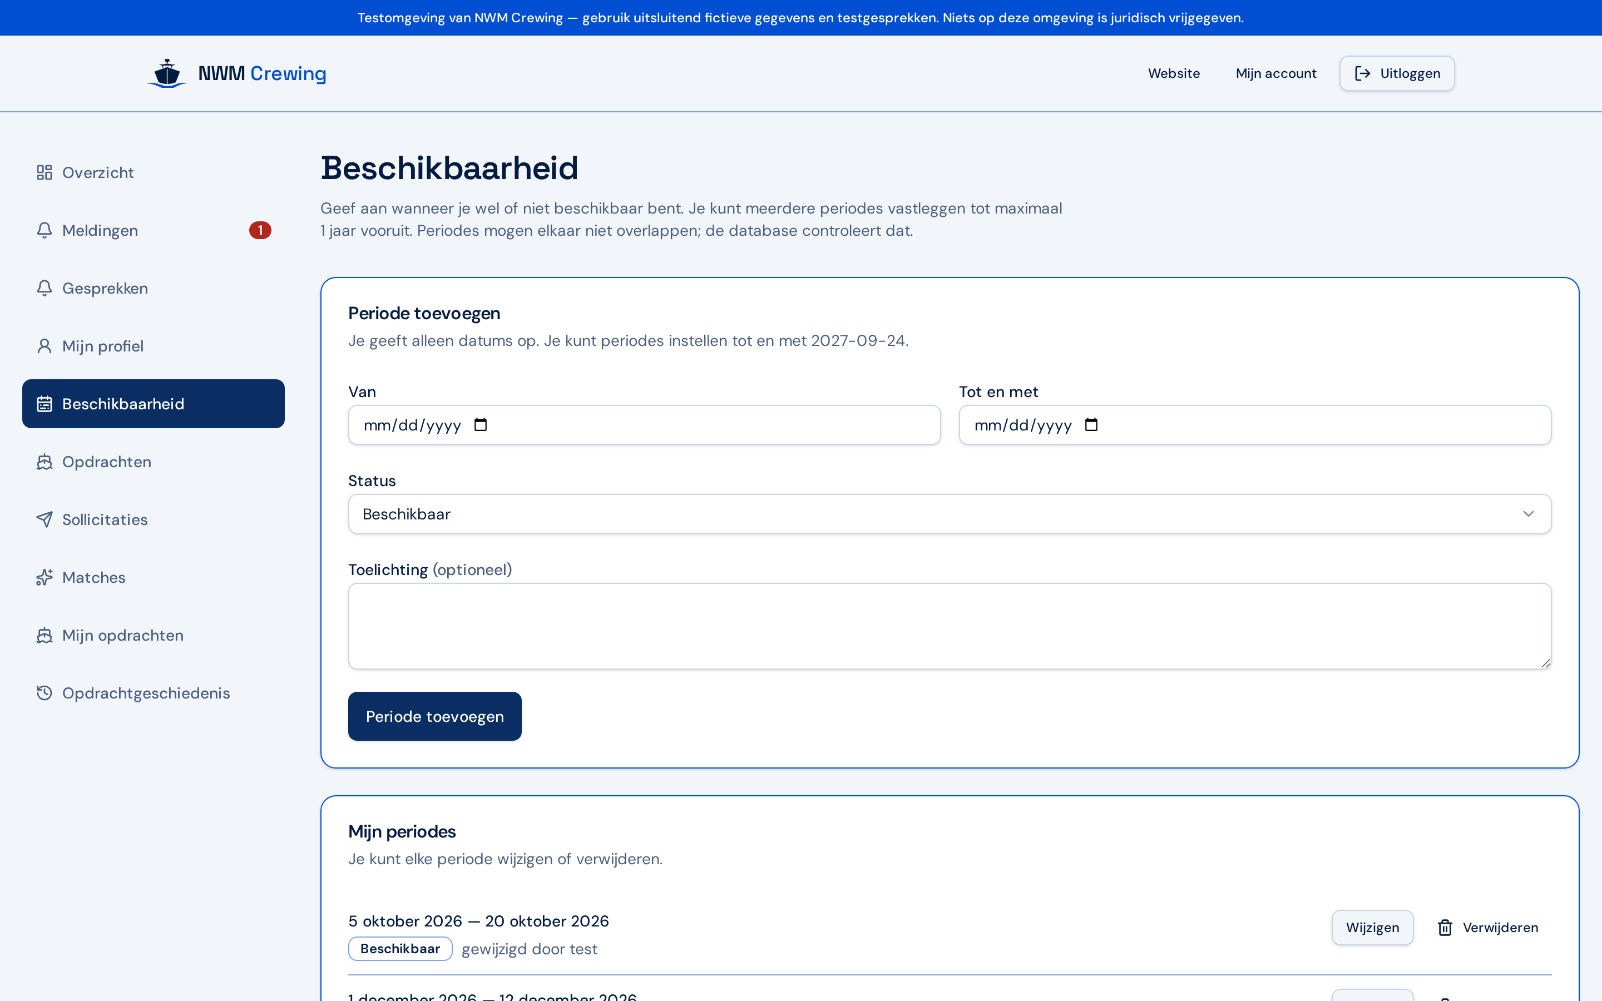The height and width of the screenshot is (1001, 1602).
Task: Select Sollicitaties in the sidebar
Action: [x=154, y=520]
